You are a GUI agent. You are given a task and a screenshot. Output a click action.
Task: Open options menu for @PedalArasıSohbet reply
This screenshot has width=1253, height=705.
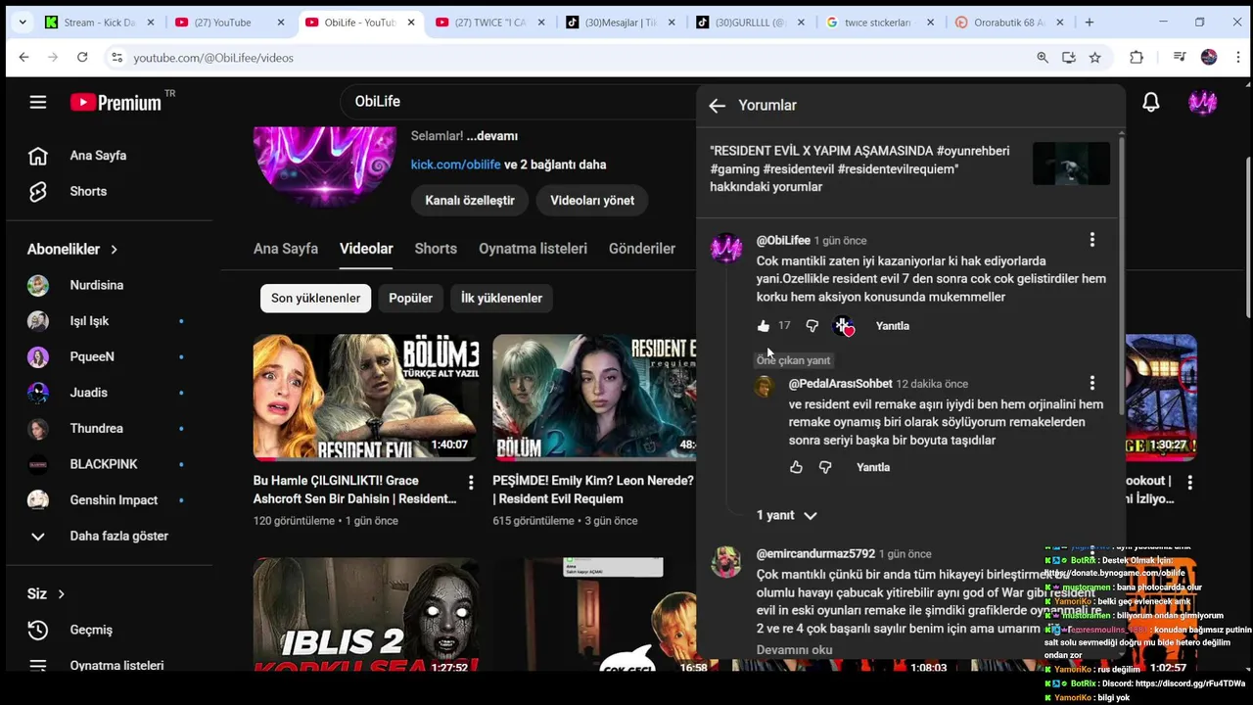[1092, 383]
